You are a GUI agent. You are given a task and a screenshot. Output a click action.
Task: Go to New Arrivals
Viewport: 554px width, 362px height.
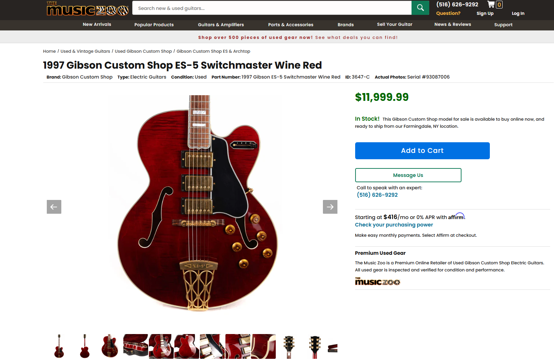(97, 24)
